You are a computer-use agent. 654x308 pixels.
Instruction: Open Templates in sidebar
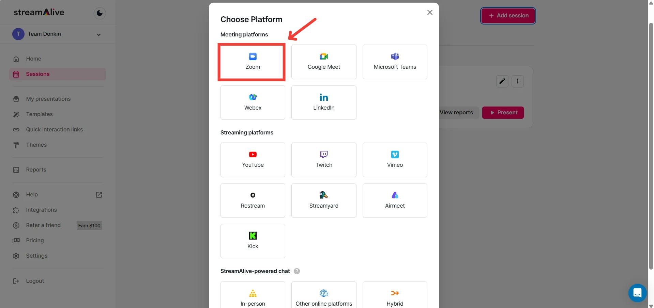coord(57,114)
